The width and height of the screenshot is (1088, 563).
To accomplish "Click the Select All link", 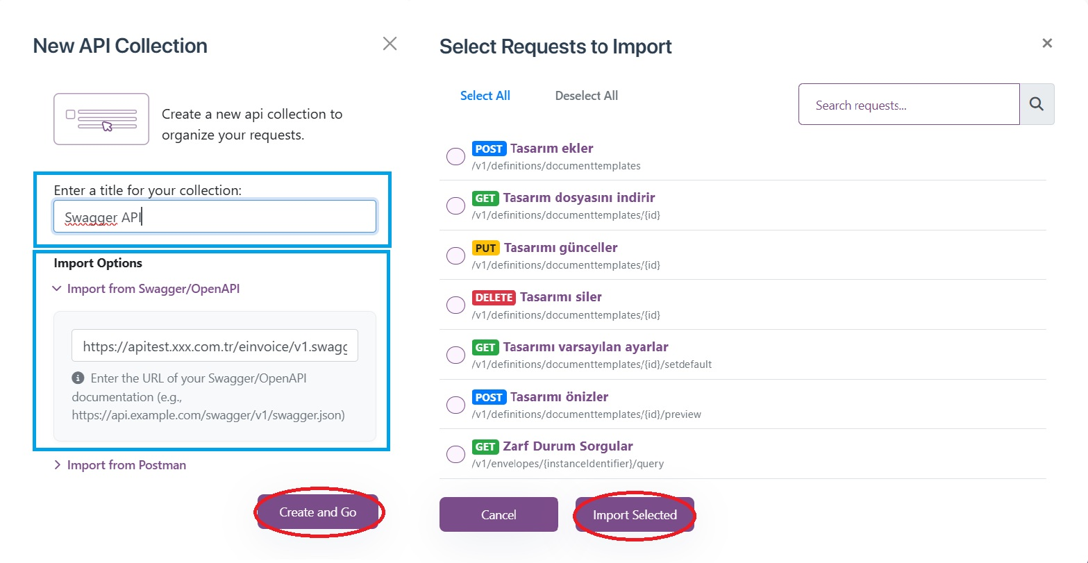I will coord(485,96).
